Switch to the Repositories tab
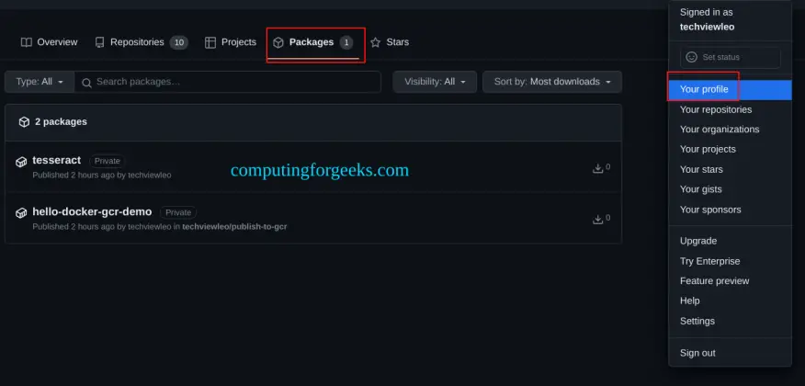805x386 pixels. (x=141, y=42)
